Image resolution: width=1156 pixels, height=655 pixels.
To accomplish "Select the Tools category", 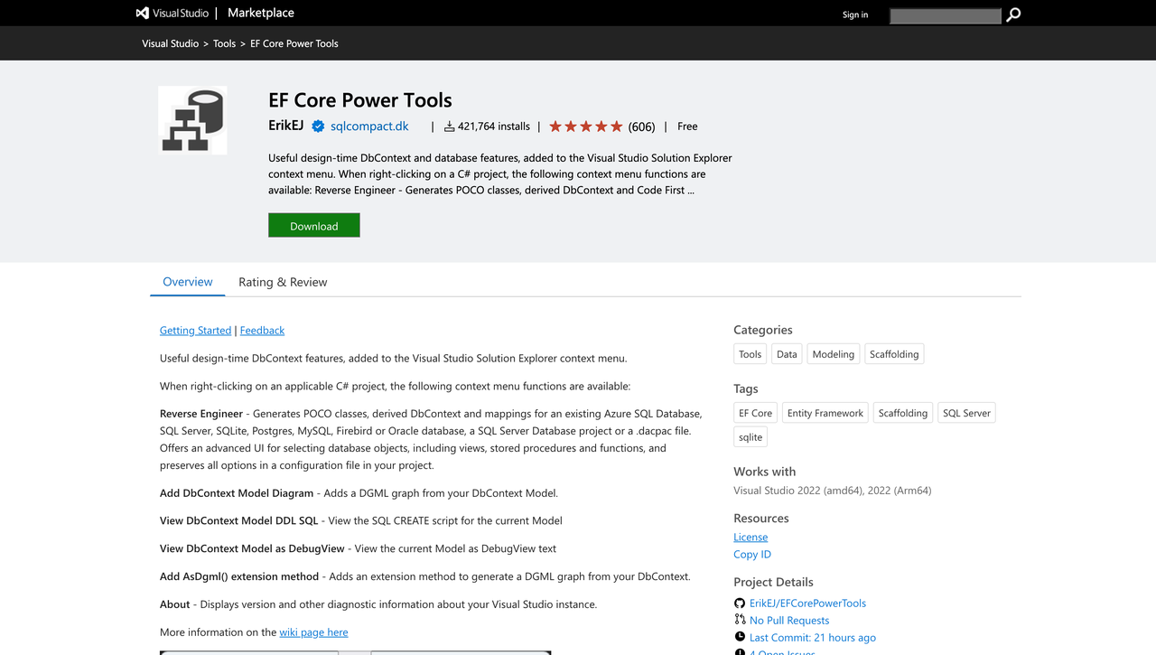I will point(750,354).
